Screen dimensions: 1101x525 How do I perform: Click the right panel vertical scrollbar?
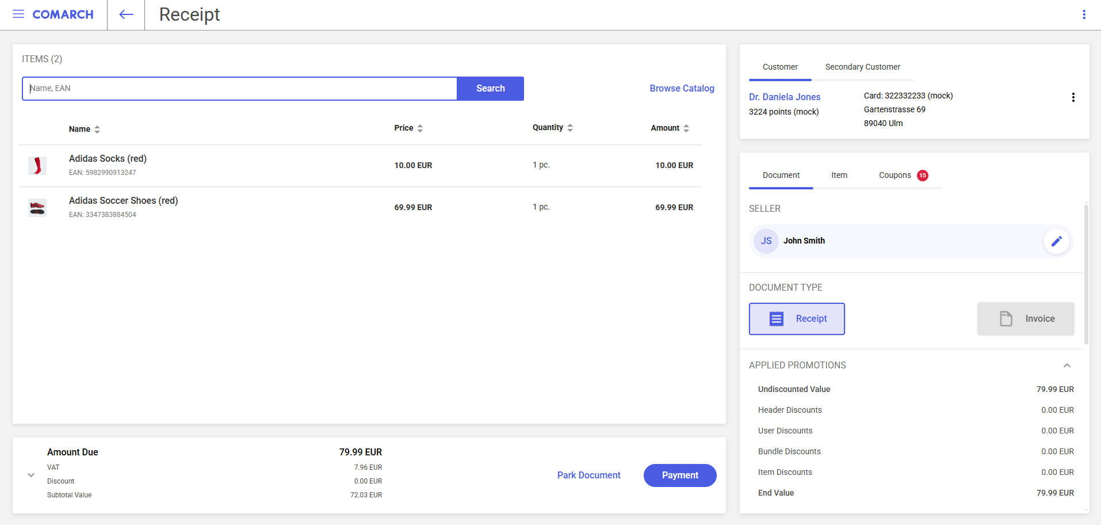[x=1086, y=273]
